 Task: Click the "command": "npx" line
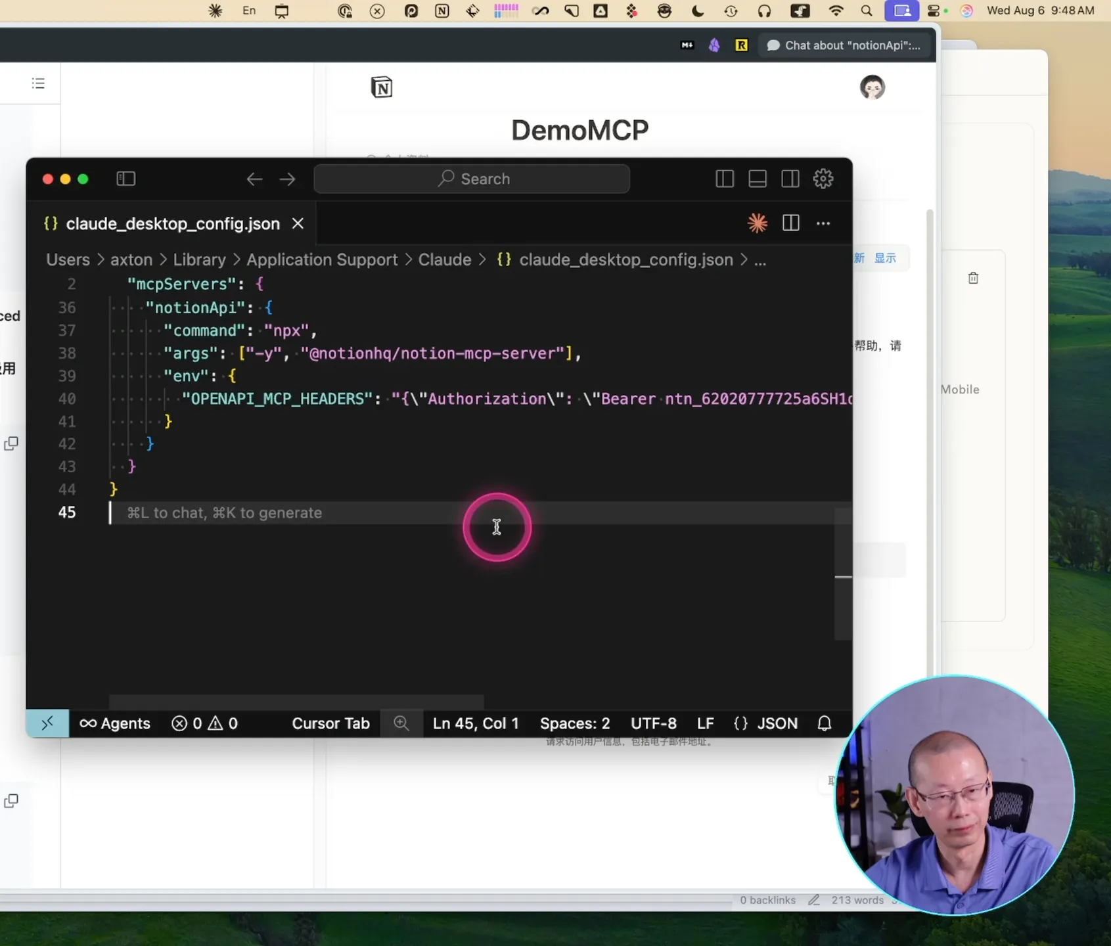pos(240,330)
